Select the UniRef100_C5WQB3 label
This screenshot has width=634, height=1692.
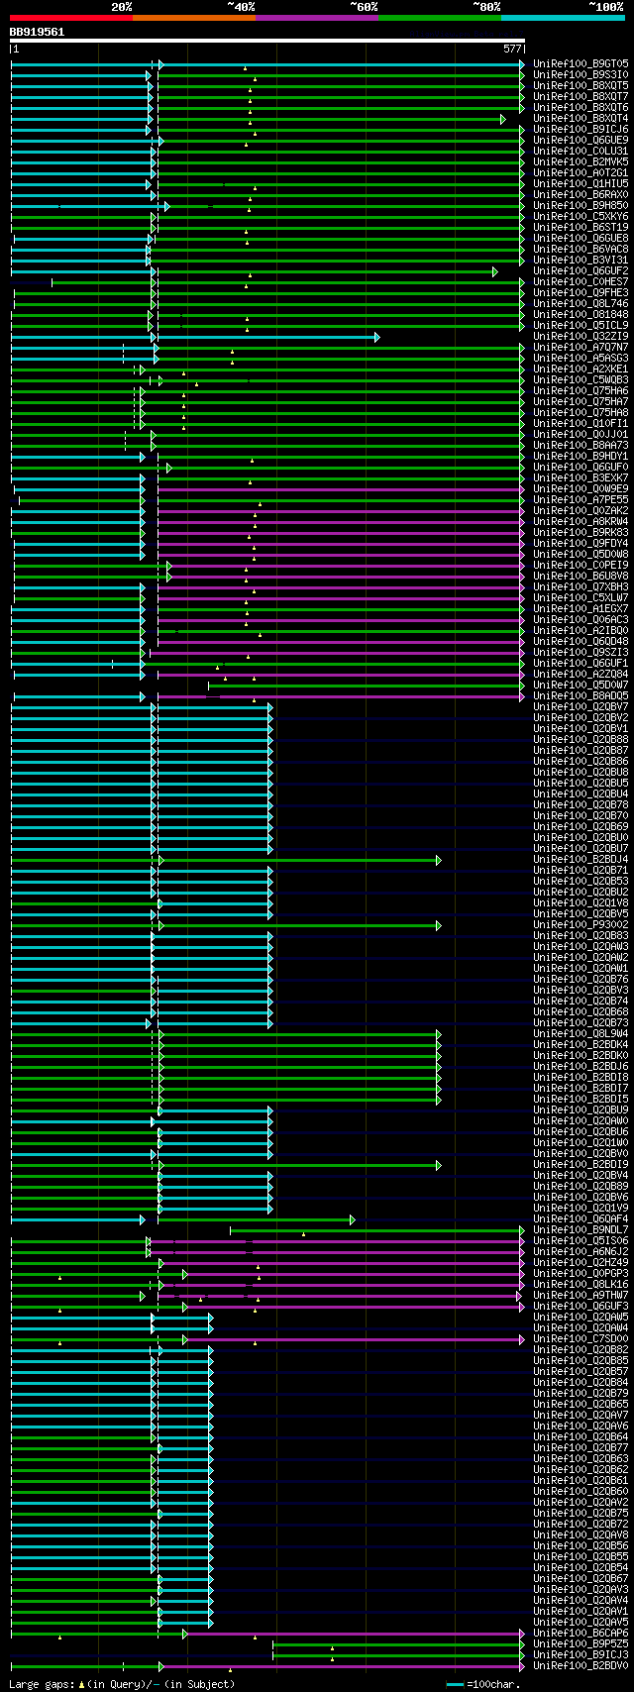tap(581, 380)
